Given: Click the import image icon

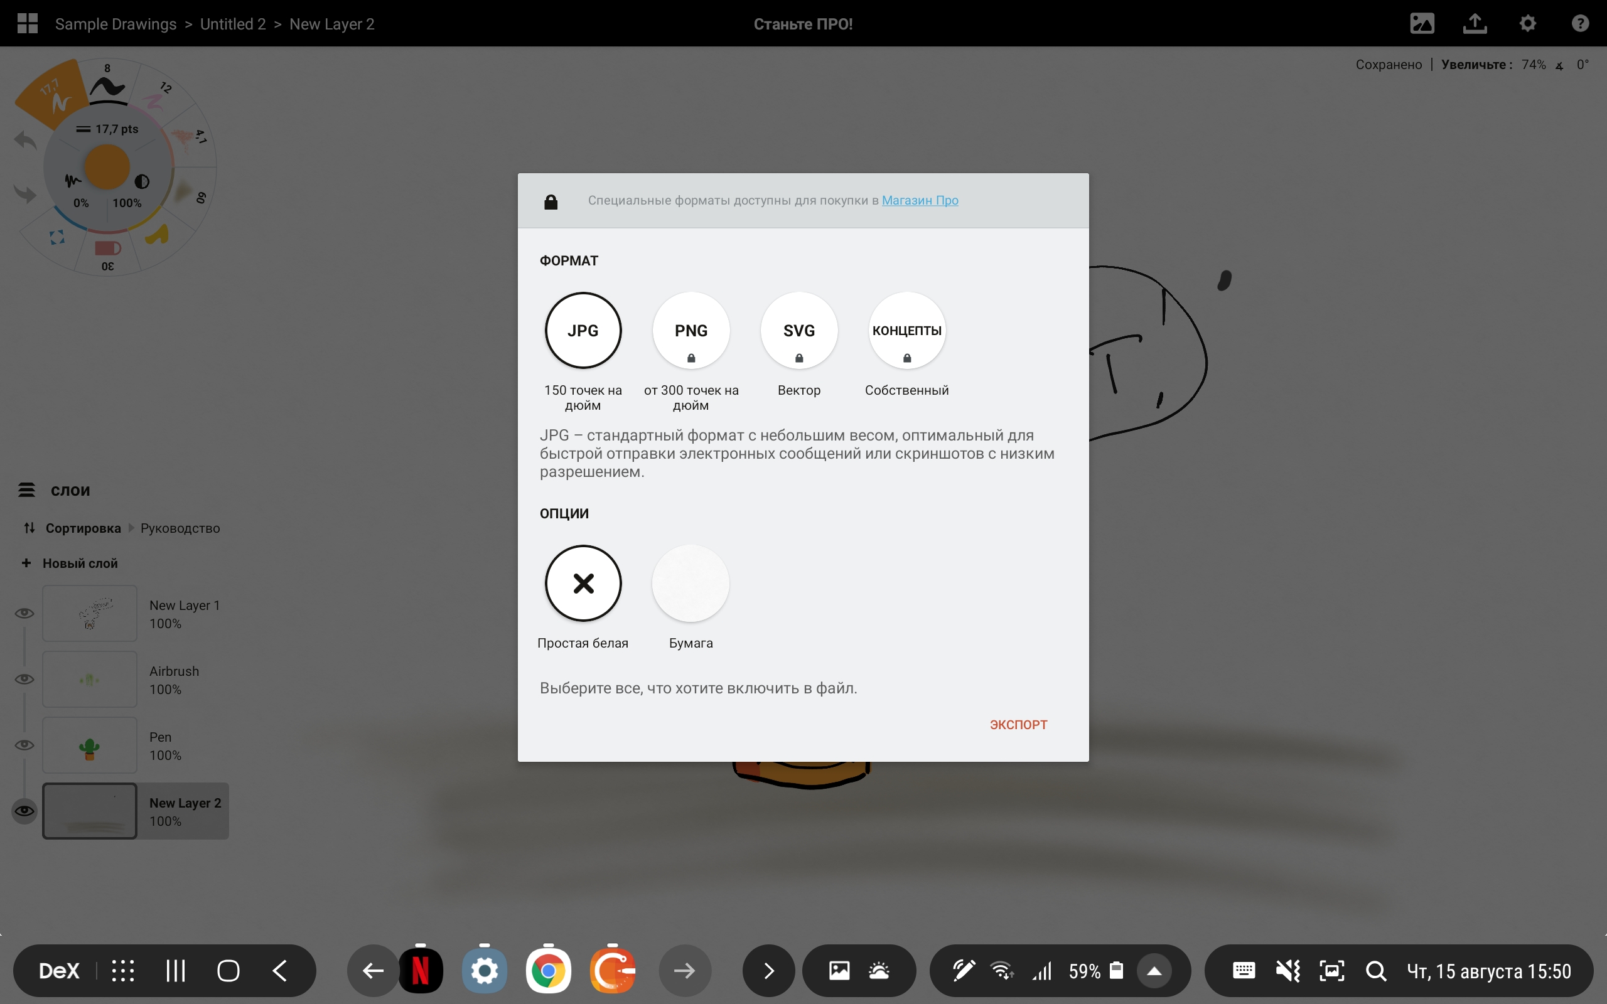Looking at the screenshot, I should click(x=1422, y=24).
